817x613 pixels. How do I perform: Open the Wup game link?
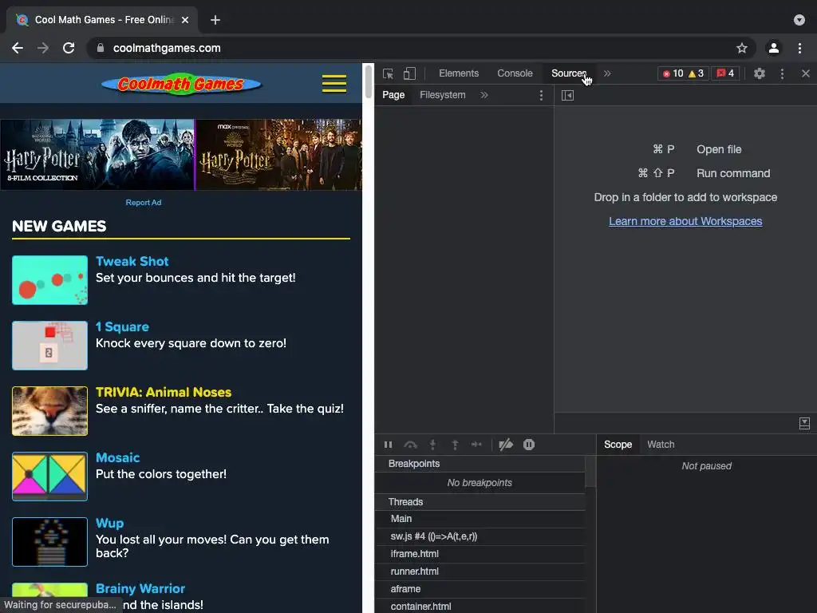pyautogui.click(x=109, y=524)
